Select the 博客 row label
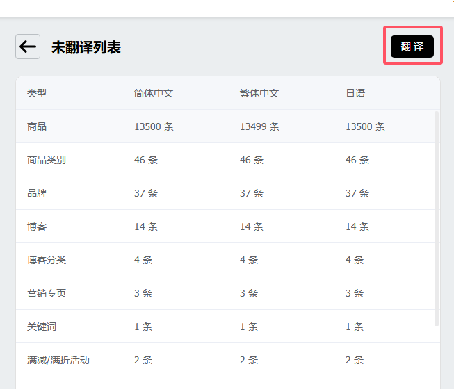This screenshot has width=454, height=389. [x=37, y=226]
